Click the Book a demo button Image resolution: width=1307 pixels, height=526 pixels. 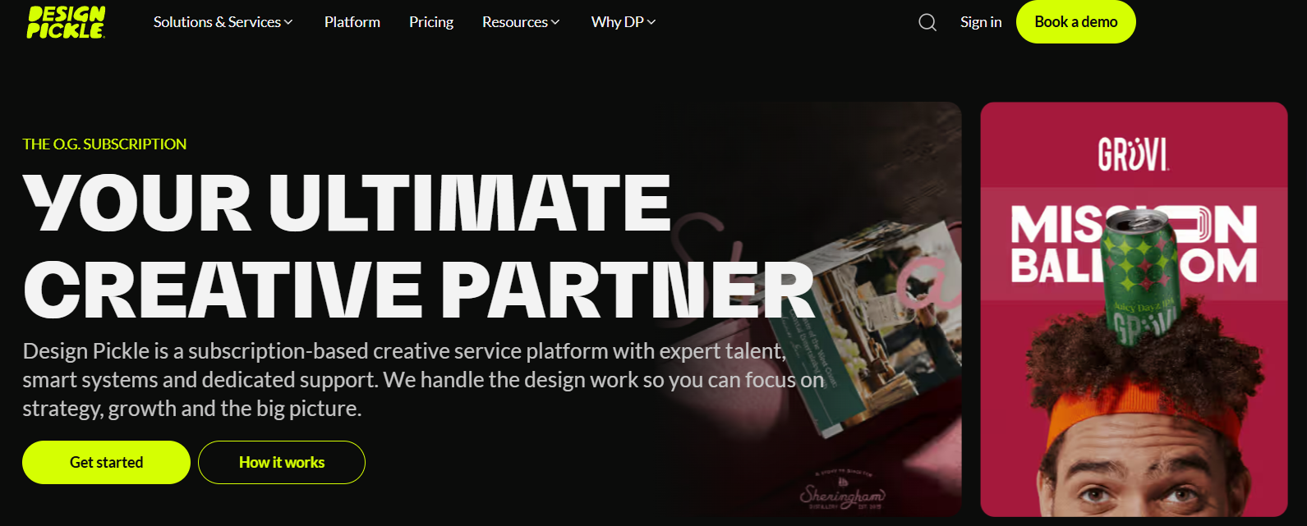click(1076, 22)
